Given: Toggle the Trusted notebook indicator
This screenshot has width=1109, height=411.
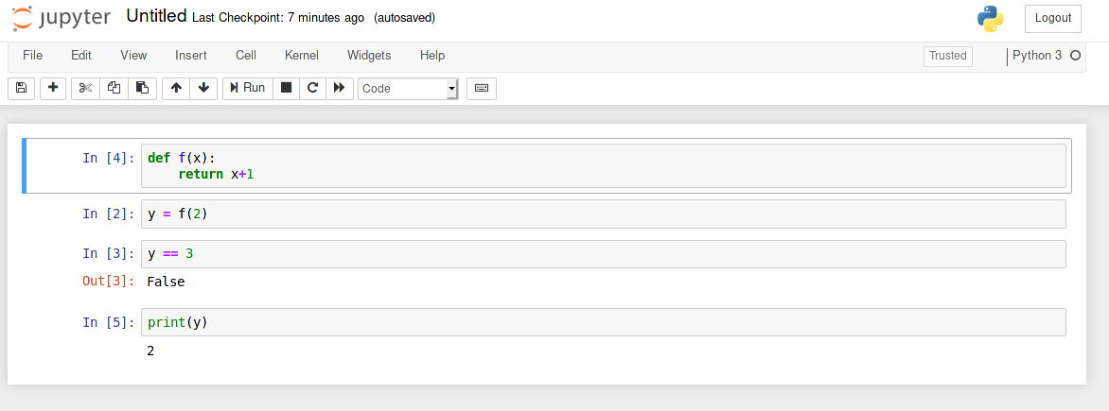Looking at the screenshot, I should tap(947, 56).
